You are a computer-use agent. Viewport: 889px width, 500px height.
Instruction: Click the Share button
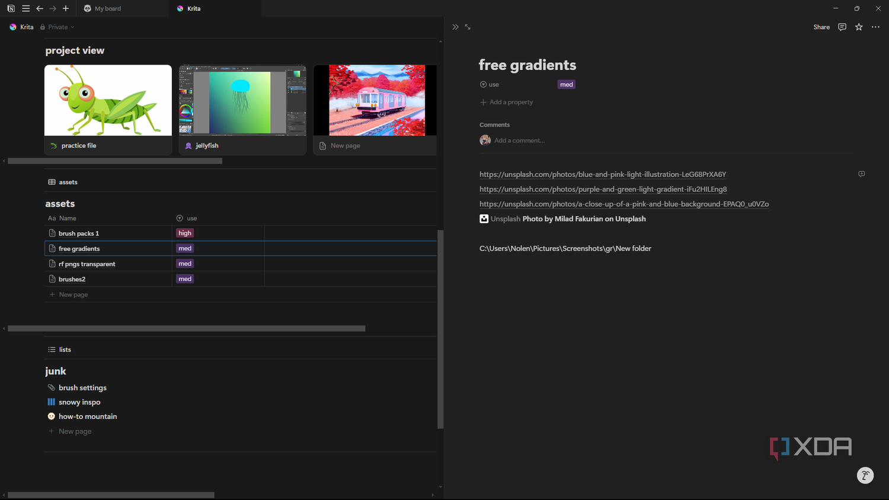(821, 27)
